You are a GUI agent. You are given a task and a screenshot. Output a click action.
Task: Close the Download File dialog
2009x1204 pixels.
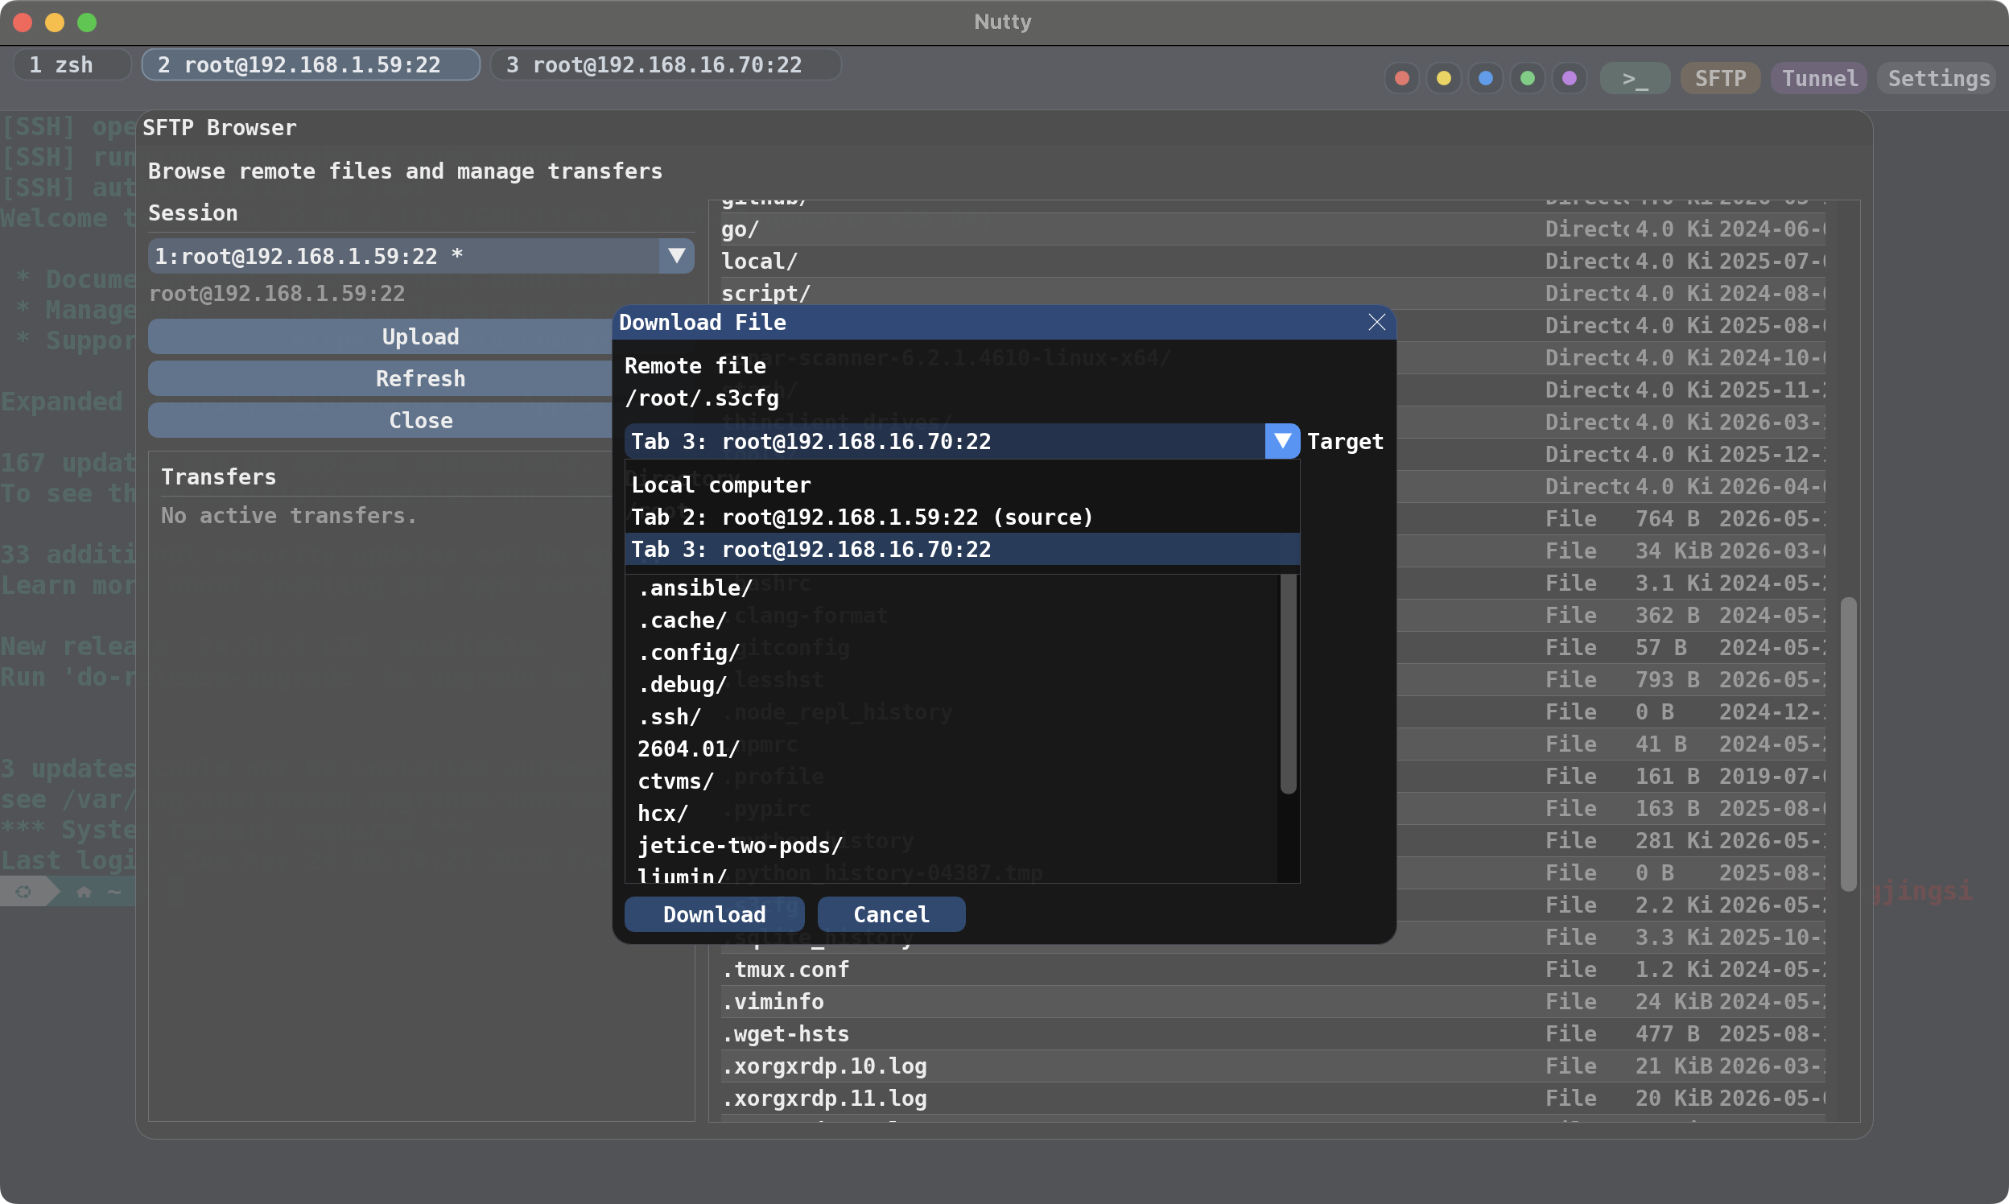[x=1376, y=322]
